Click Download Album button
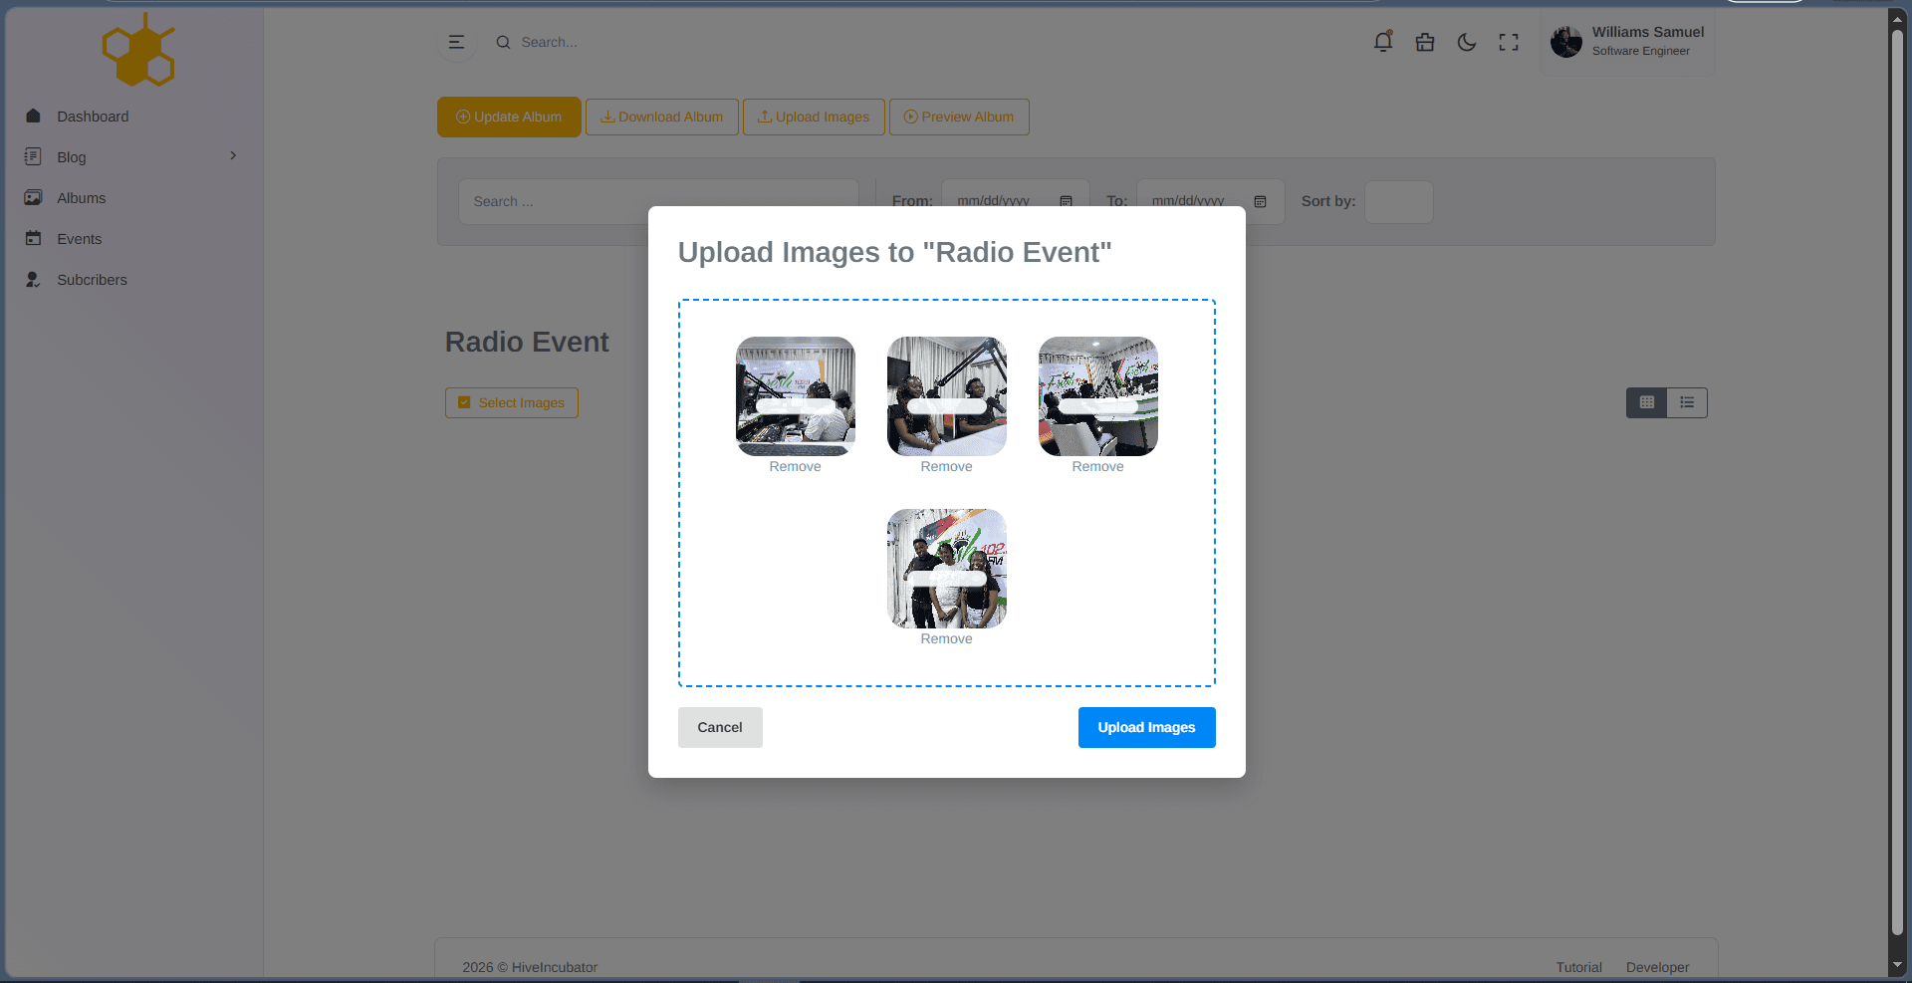Viewport: 1912px width, 983px height. pyautogui.click(x=662, y=117)
